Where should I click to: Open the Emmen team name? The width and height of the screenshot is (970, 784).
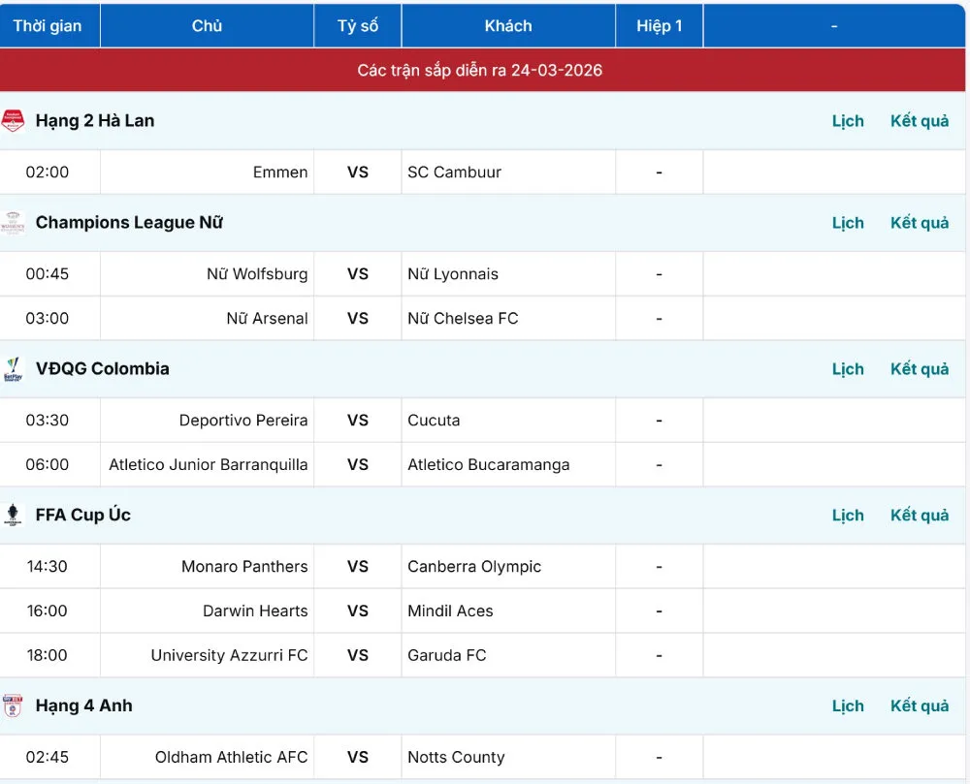tap(280, 172)
